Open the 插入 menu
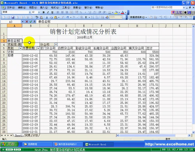Image resolution: width=195 pixels, height=152 pixels. point(44,7)
